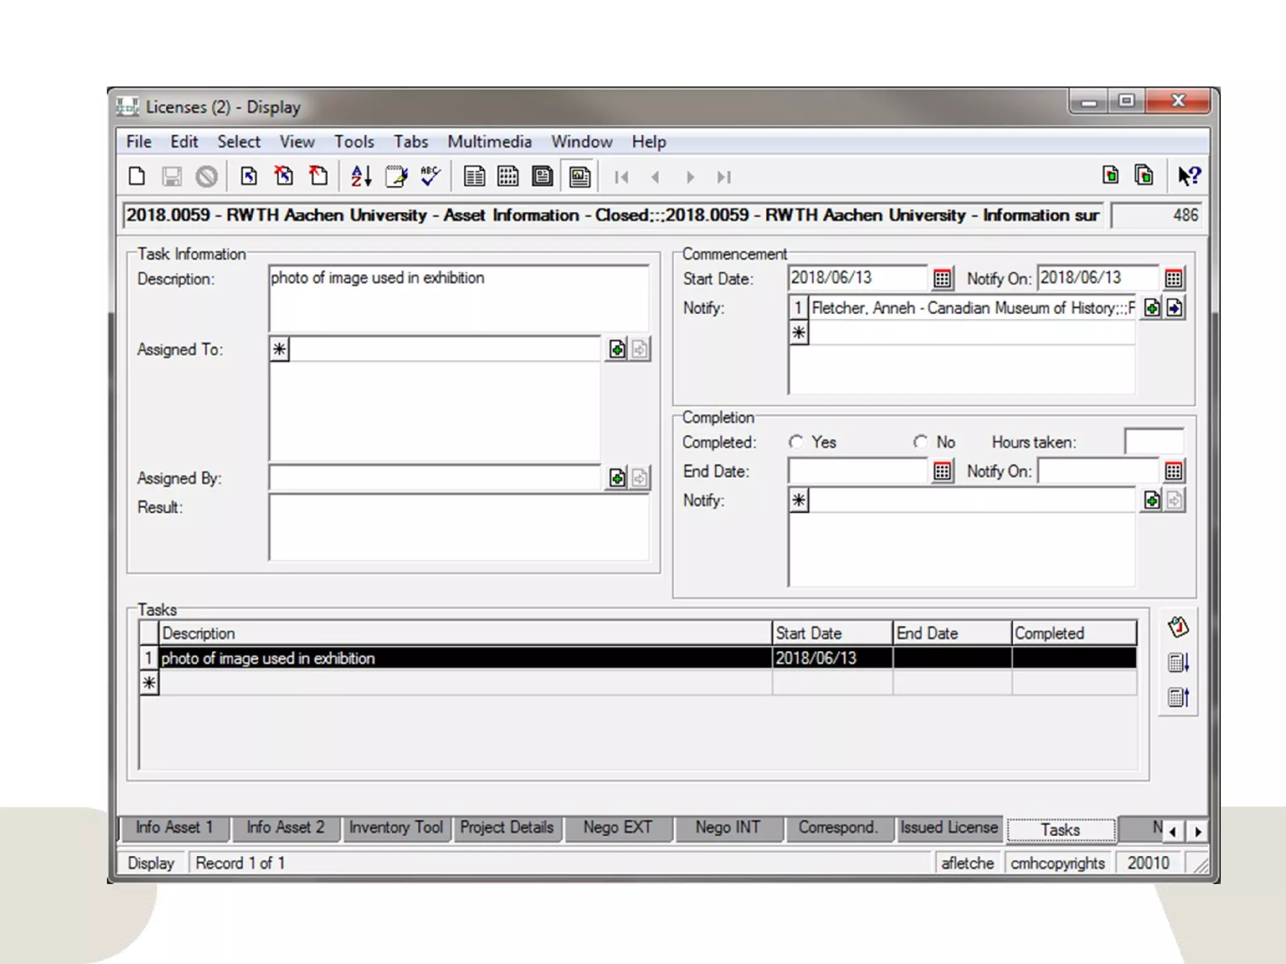Switch to the Issued License tab
This screenshot has height=964, width=1286.
click(949, 828)
